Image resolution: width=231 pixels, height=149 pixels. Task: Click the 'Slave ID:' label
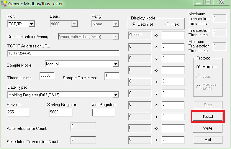pos(15,105)
